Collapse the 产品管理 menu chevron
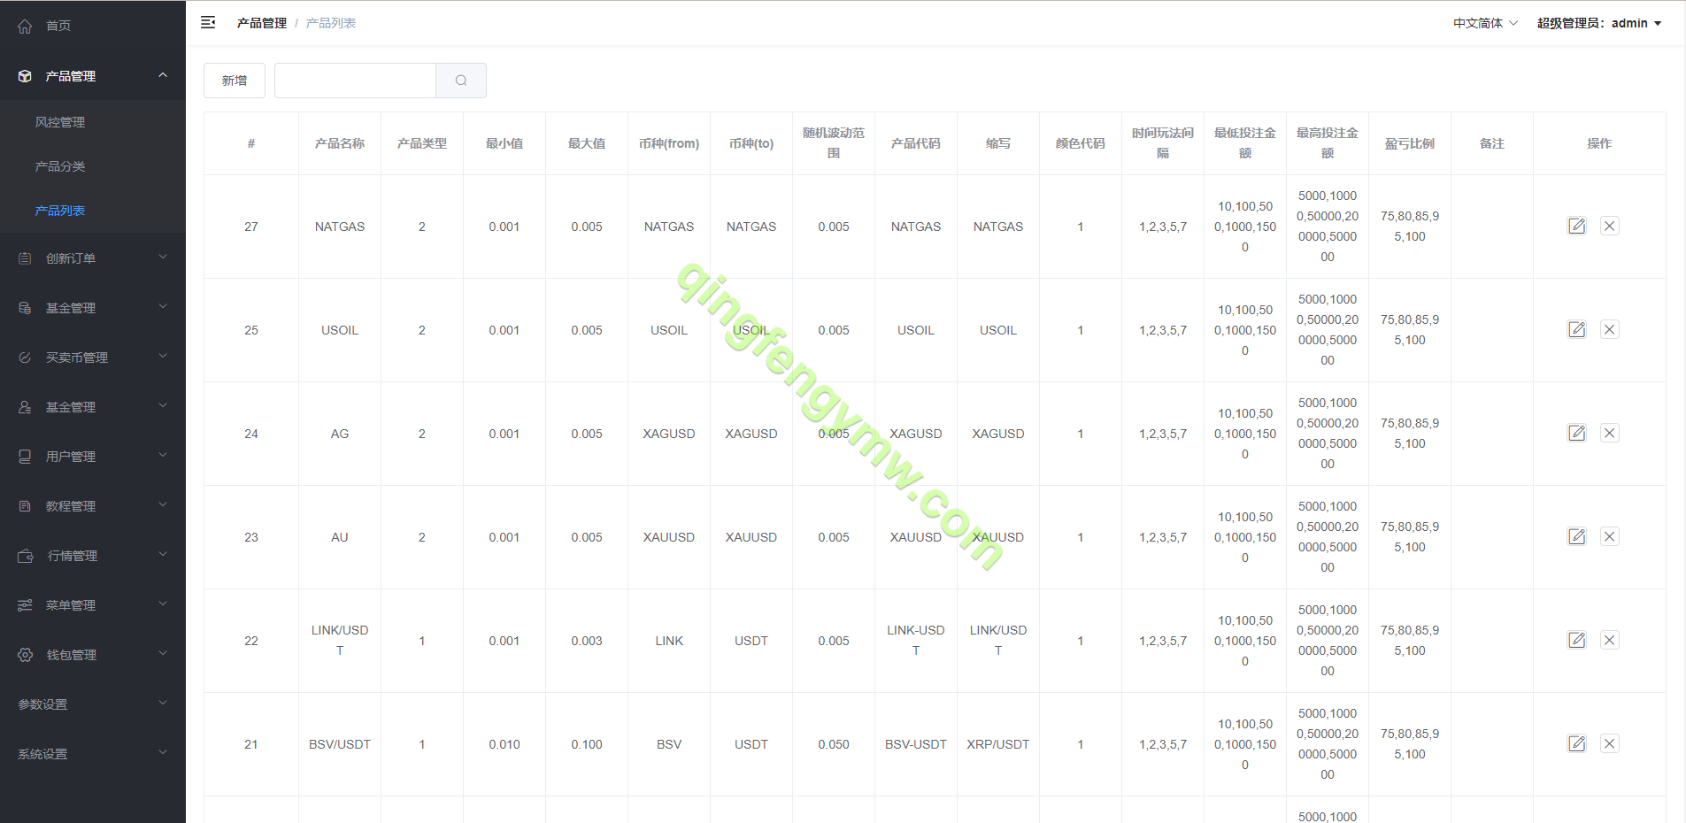This screenshot has width=1686, height=823. [x=163, y=75]
